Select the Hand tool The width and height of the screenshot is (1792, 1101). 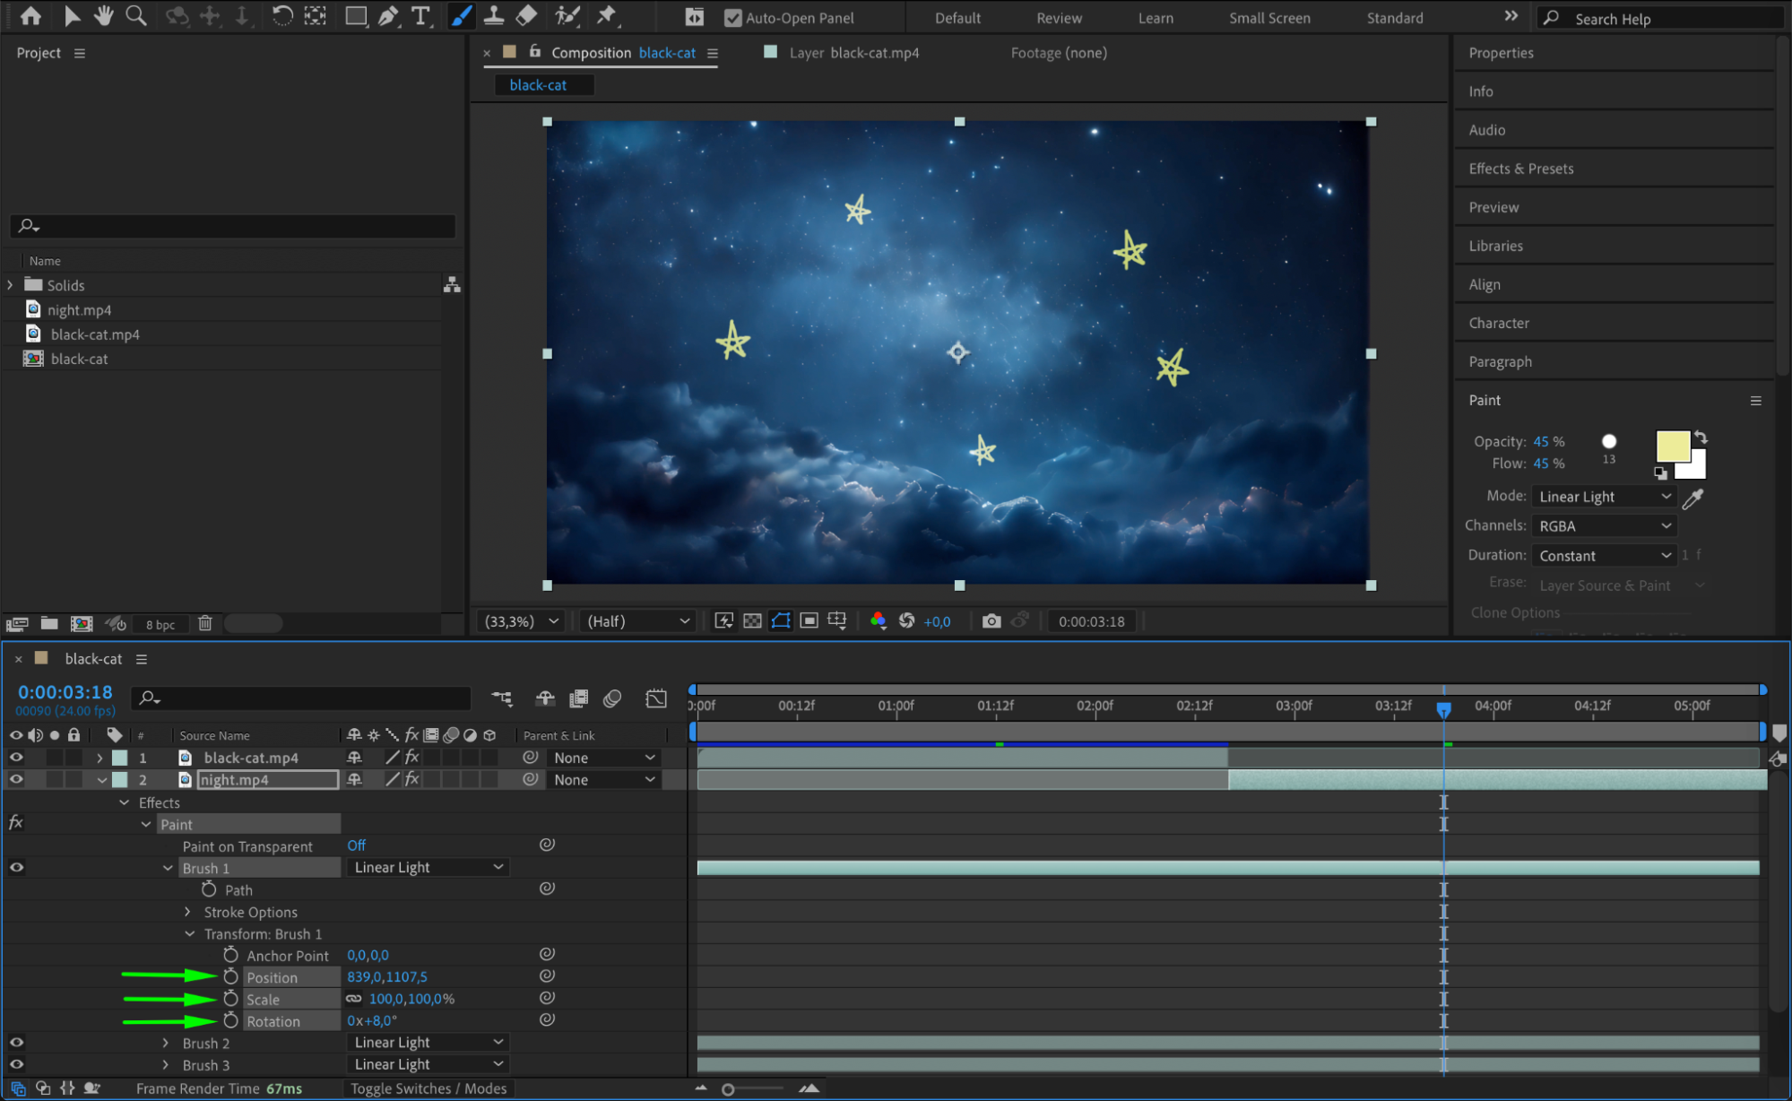(x=104, y=16)
